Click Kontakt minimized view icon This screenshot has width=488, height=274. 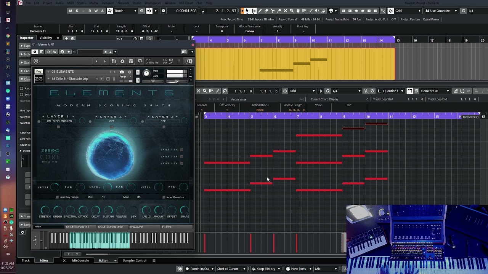140,61
